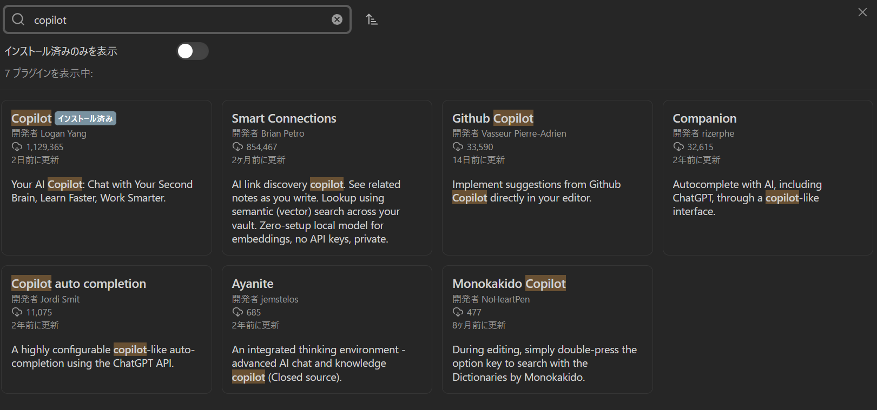877x410 pixels.
Task: Click the 8ヶ月前に更新 update text
Action: pyautogui.click(x=479, y=325)
